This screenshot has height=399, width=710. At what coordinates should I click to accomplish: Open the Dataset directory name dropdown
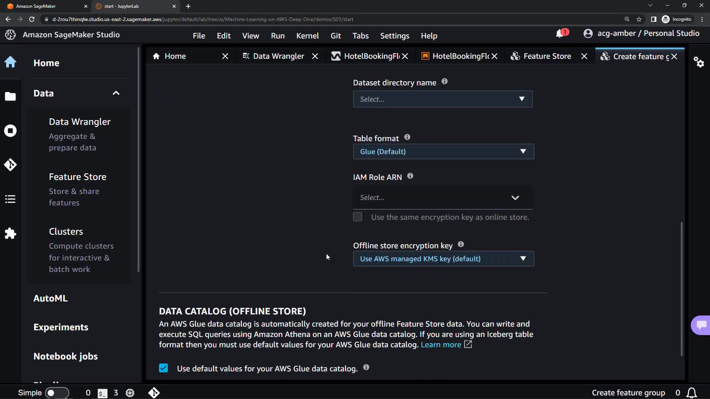(443, 99)
